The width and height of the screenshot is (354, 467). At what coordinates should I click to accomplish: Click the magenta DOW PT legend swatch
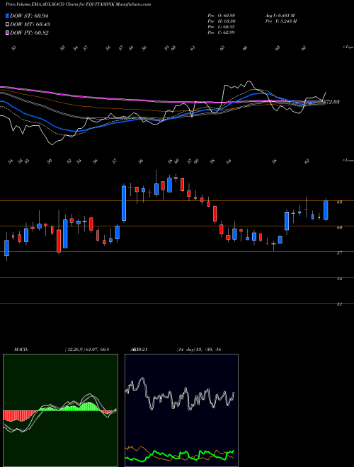pos(7,33)
